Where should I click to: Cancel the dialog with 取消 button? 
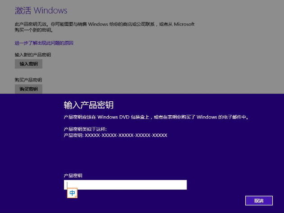(259, 200)
